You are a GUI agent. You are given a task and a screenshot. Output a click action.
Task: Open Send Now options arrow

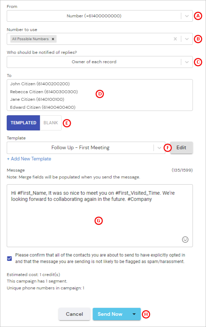click(x=134, y=314)
